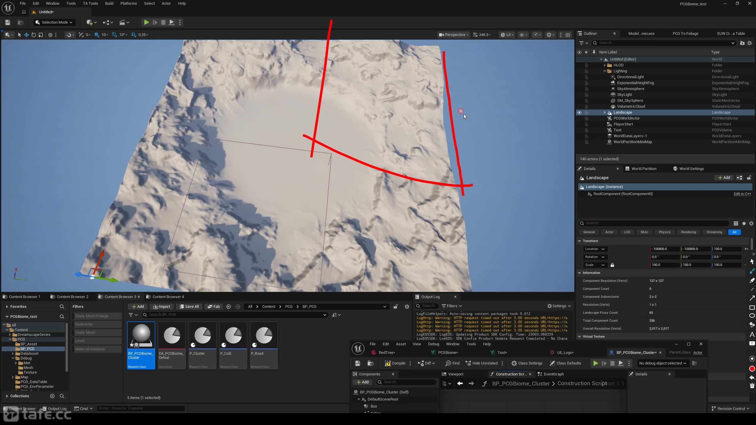Click the Import button in Content Browser
Viewport: 756px width, 425px height.
(162, 307)
